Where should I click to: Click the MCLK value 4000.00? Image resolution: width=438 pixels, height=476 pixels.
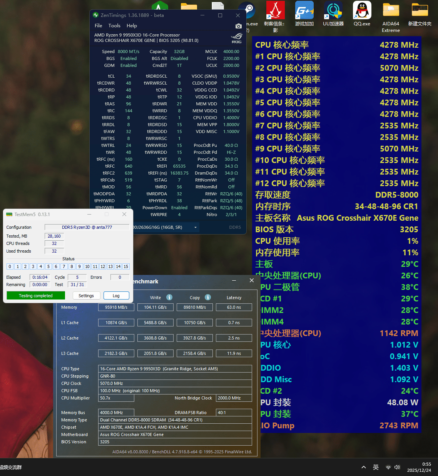point(231,52)
